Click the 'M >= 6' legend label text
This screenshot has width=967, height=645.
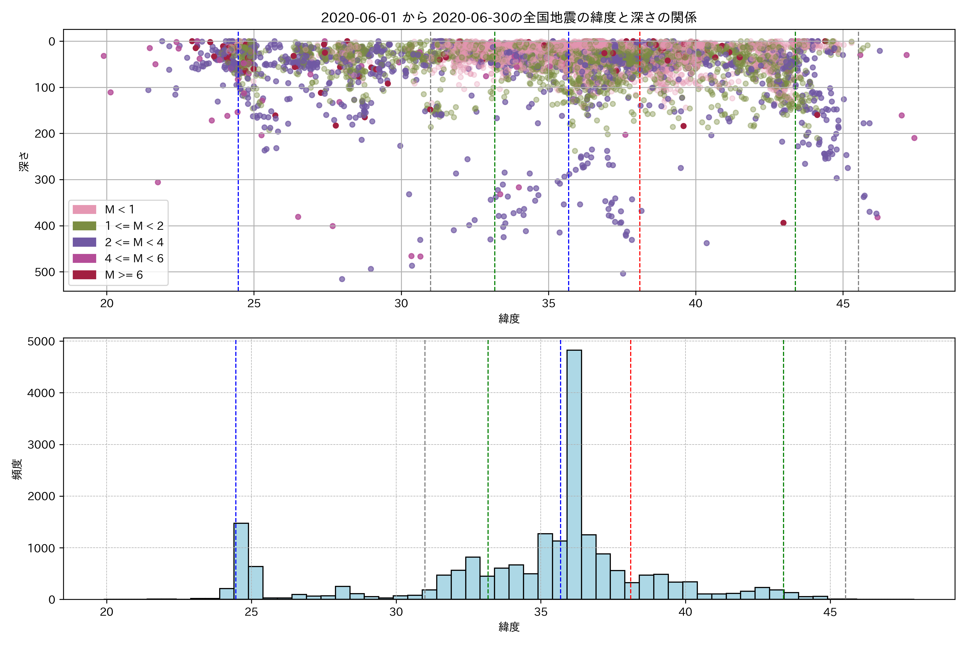[x=124, y=275]
